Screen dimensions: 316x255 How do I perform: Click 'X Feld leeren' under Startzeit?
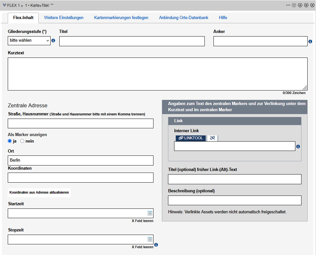click(x=143, y=221)
